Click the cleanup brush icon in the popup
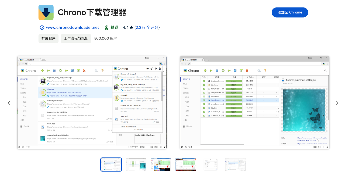The width and height of the screenshot is (345, 175). coord(151,69)
